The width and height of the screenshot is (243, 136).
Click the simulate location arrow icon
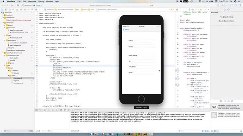[69, 110]
